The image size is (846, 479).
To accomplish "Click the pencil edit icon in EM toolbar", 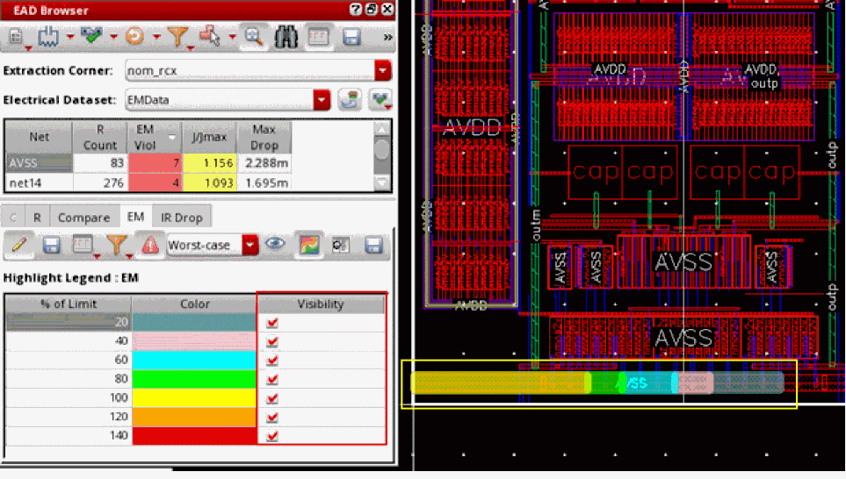I will point(18,245).
